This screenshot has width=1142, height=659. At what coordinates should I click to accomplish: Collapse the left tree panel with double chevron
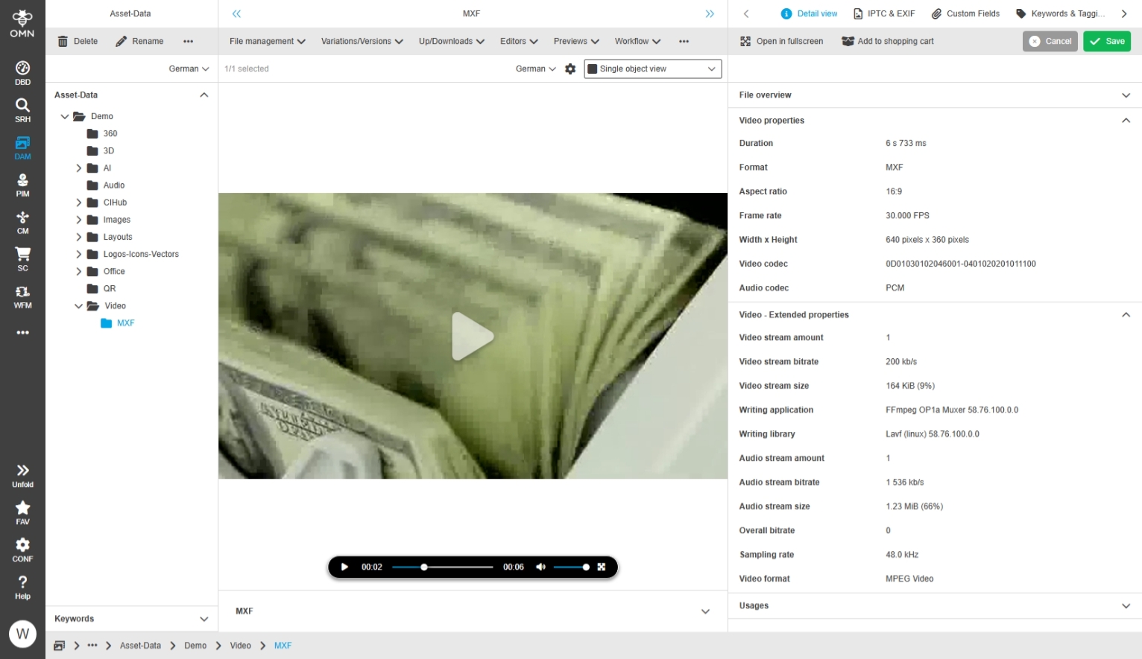[x=236, y=13]
